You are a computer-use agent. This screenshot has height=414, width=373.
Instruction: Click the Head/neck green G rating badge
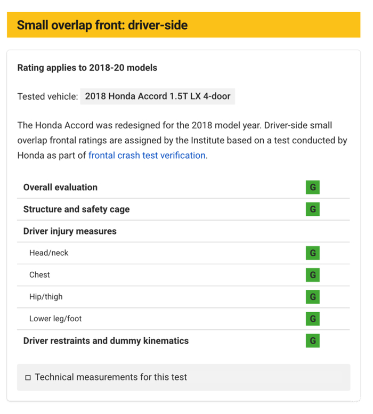313,253
